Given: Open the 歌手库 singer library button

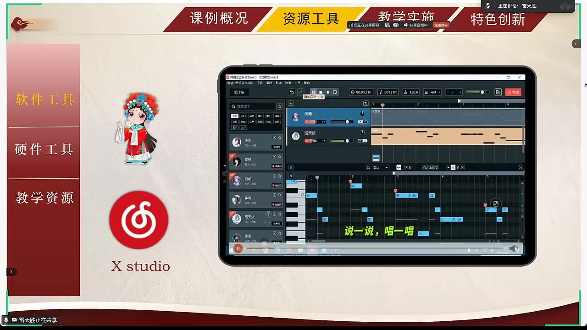Looking at the screenshot, I should [239, 92].
